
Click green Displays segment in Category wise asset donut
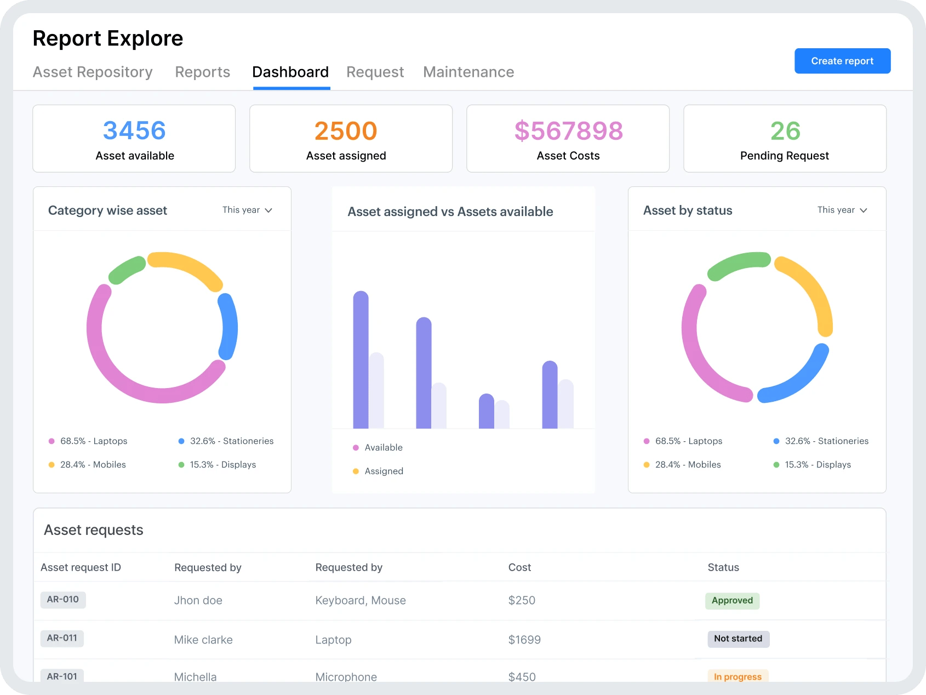[x=126, y=270]
